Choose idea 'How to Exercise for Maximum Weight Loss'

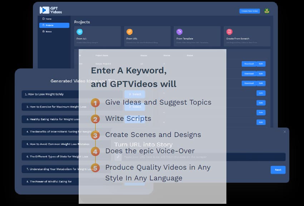(x=72, y=107)
